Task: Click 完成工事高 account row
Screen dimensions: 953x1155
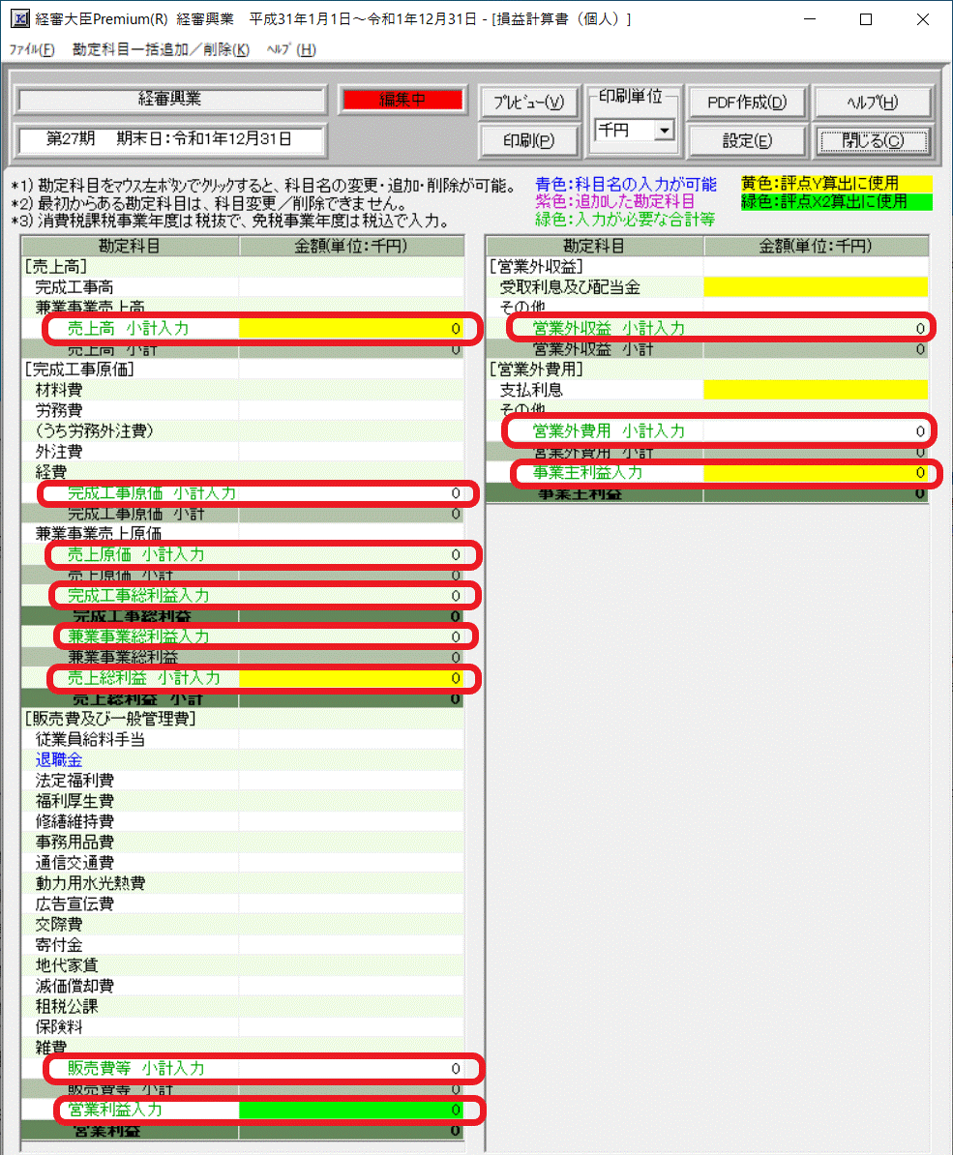Action: point(242,287)
